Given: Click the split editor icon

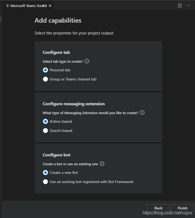Looking at the screenshot, I should click(x=180, y=6).
